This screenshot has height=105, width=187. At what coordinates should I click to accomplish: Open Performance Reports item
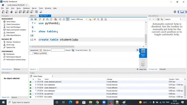(x=14, y=57)
